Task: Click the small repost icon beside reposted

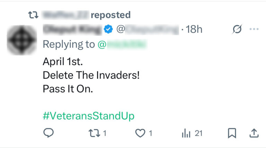Action: pos(33,15)
